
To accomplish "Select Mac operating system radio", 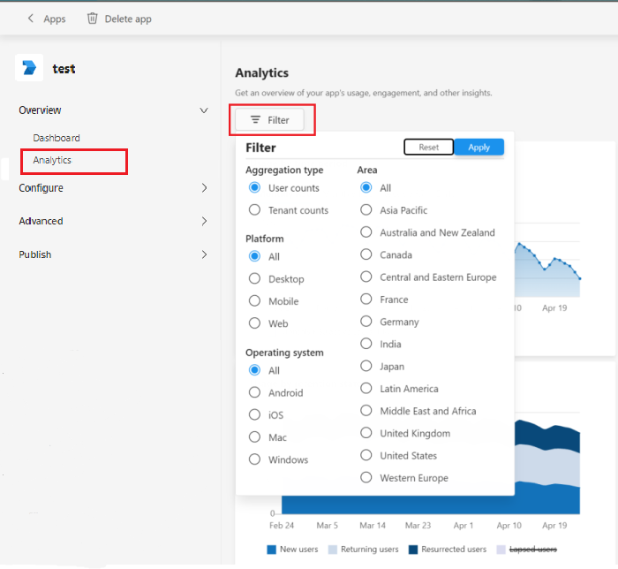I will 254,436.
